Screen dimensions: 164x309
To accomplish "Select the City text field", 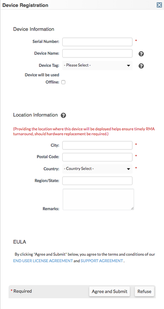I will click(97, 145).
